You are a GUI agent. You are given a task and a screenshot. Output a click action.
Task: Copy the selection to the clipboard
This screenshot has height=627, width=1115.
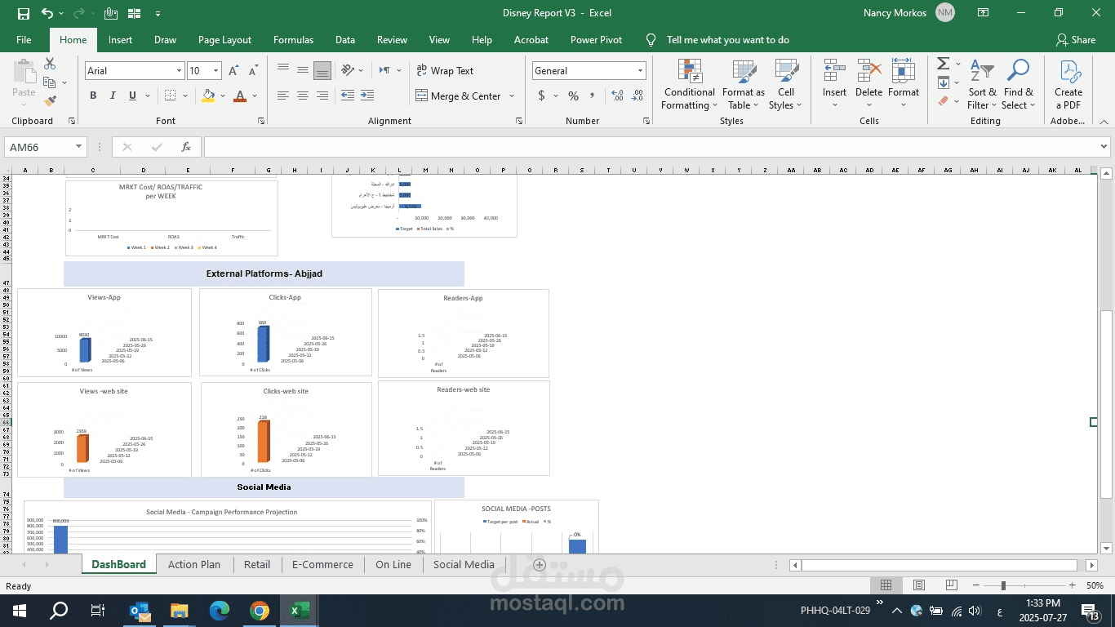tap(49, 82)
